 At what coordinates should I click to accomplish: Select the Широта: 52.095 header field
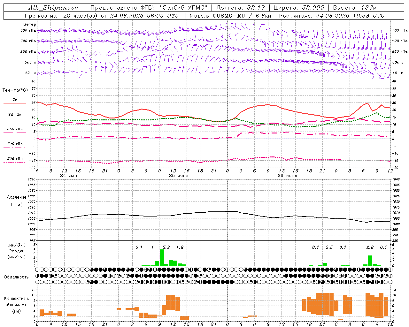[299, 8]
